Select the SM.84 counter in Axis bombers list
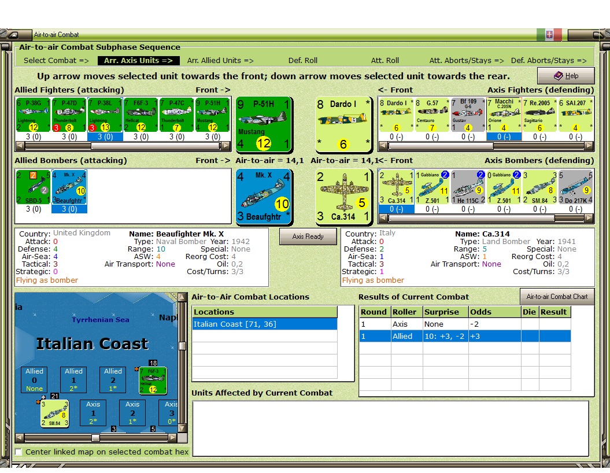The image size is (610, 473). click(x=539, y=187)
